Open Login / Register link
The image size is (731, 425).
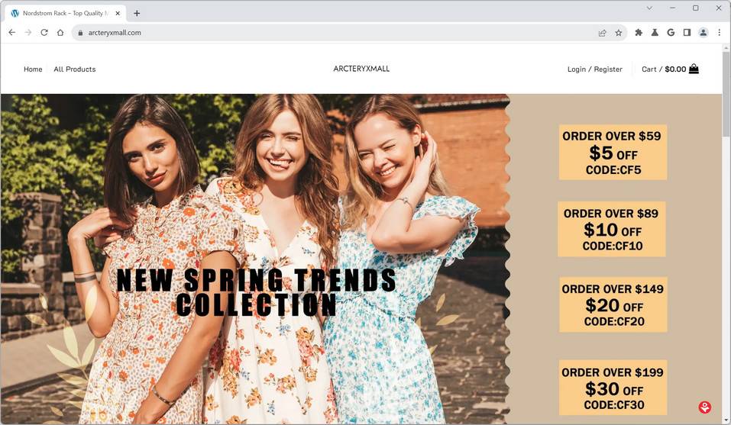tap(595, 69)
